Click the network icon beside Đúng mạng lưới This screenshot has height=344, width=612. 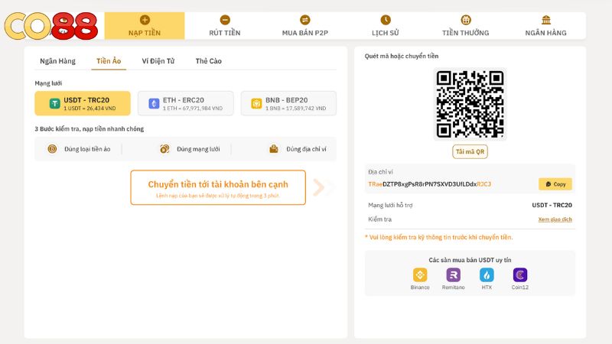click(164, 148)
